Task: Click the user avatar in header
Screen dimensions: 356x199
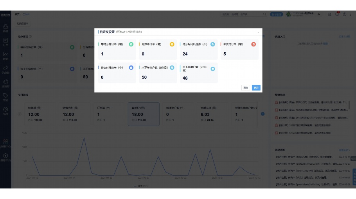Action: click(x=289, y=14)
